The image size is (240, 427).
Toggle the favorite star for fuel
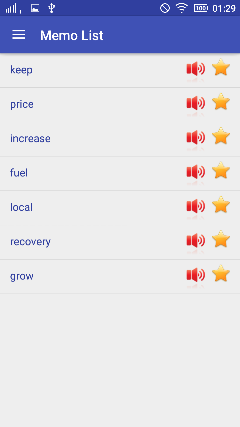tap(221, 170)
